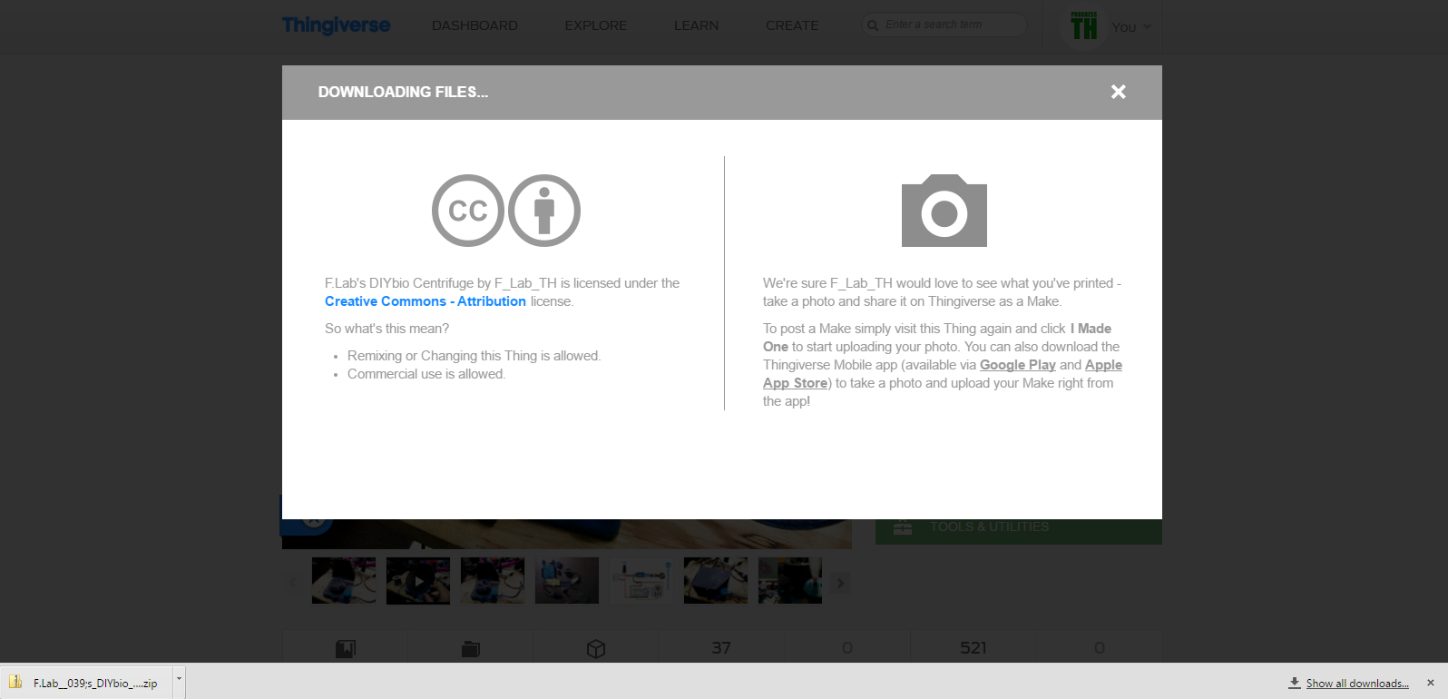Open the Thing files folder tab icon

point(470,648)
